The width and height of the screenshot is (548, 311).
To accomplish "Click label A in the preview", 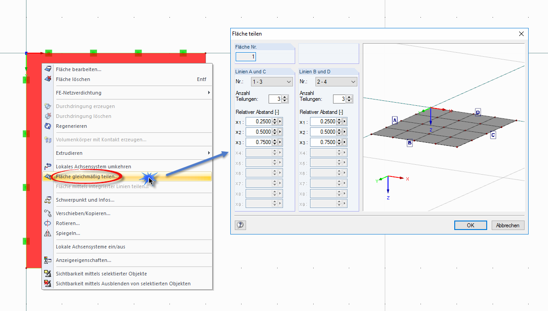I will pos(395,120).
